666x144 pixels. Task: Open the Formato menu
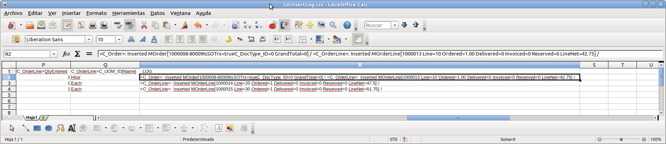click(x=96, y=13)
